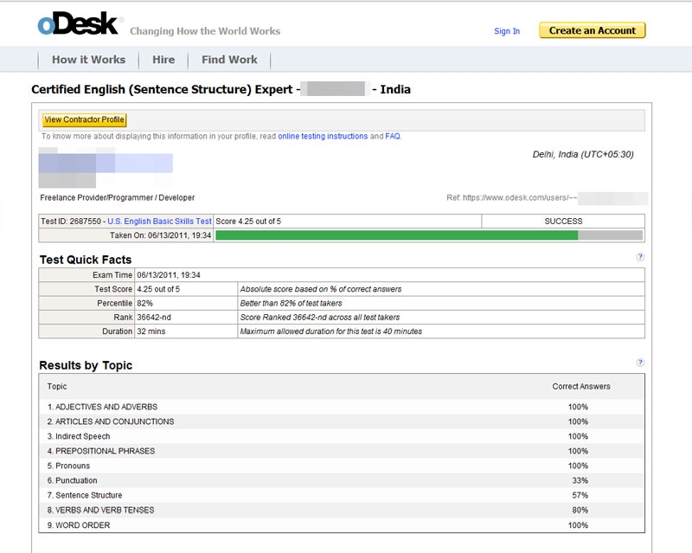Select the Punctuation topic row
The image size is (692, 553).
pyautogui.click(x=342, y=480)
